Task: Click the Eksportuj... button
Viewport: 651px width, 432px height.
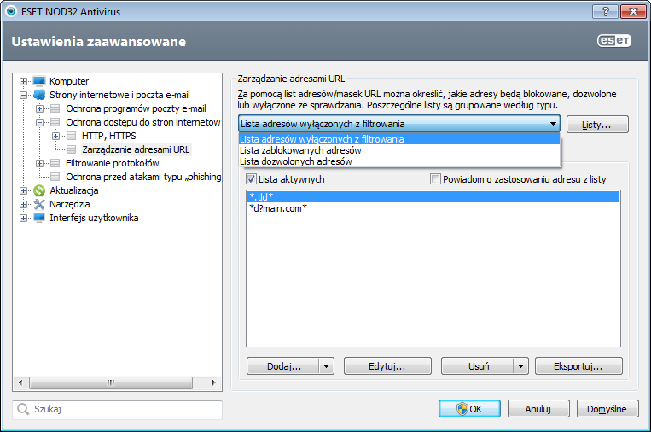Action: pyautogui.click(x=578, y=366)
